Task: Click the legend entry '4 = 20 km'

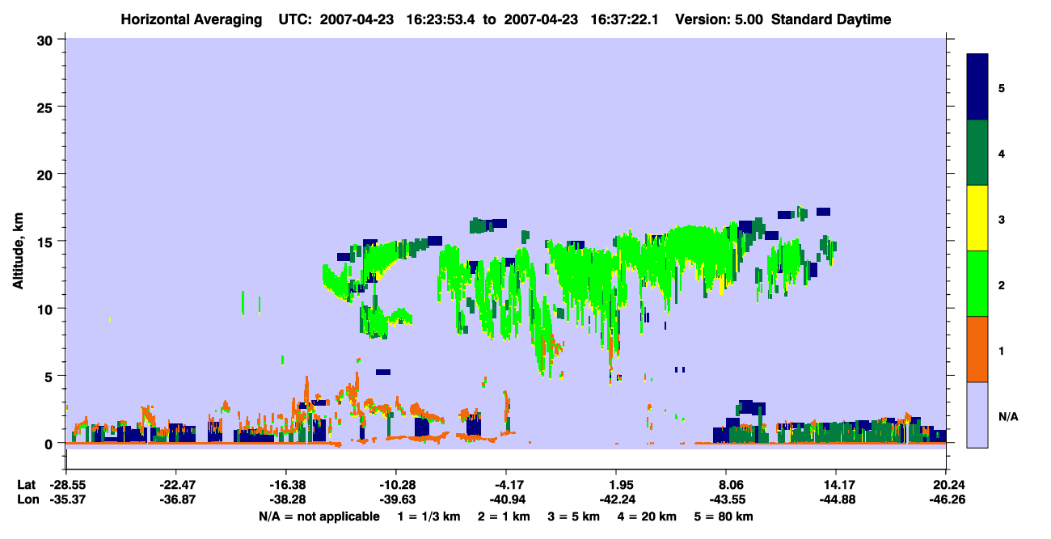Action: (647, 516)
